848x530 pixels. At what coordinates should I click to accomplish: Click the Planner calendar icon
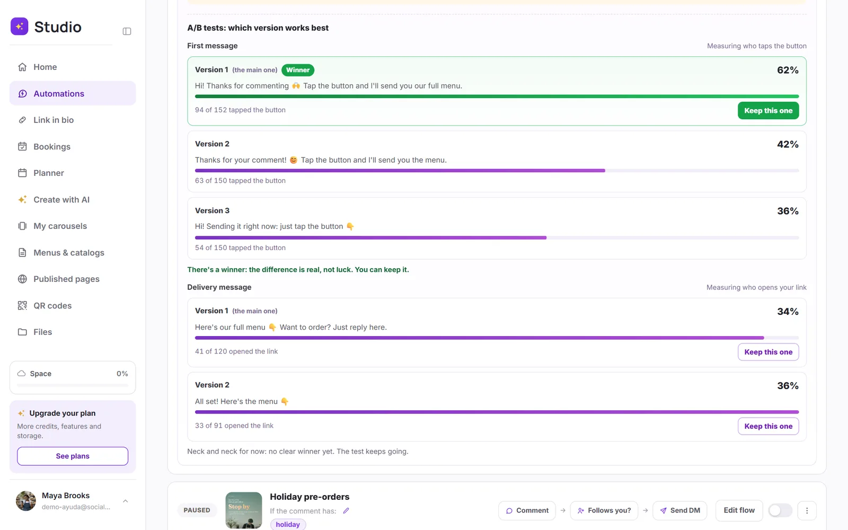click(x=22, y=173)
